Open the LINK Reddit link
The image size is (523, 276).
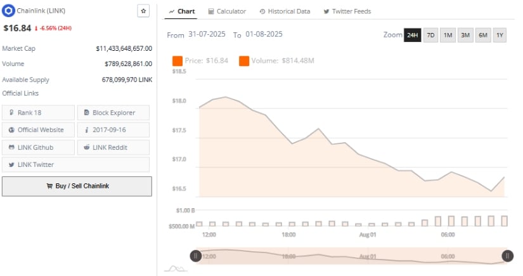[x=113, y=147]
